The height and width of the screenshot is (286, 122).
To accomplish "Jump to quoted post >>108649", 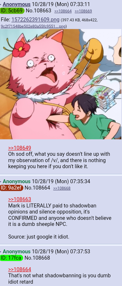I will coord(20,148).
